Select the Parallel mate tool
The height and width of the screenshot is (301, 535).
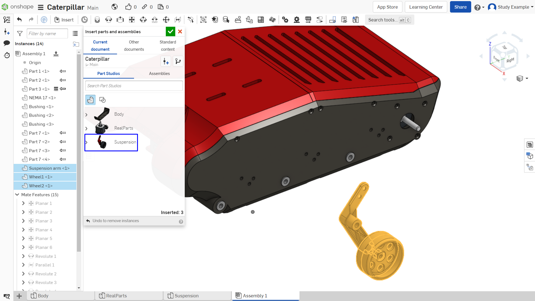(x=177, y=20)
